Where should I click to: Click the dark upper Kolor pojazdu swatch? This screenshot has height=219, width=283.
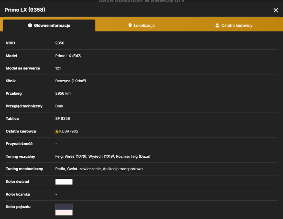coord(64,207)
